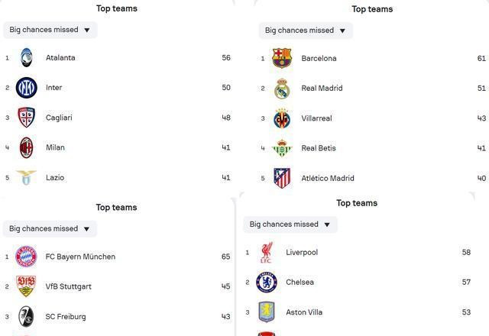Click the Barcelona crest
489x336 pixels.
tap(282, 58)
